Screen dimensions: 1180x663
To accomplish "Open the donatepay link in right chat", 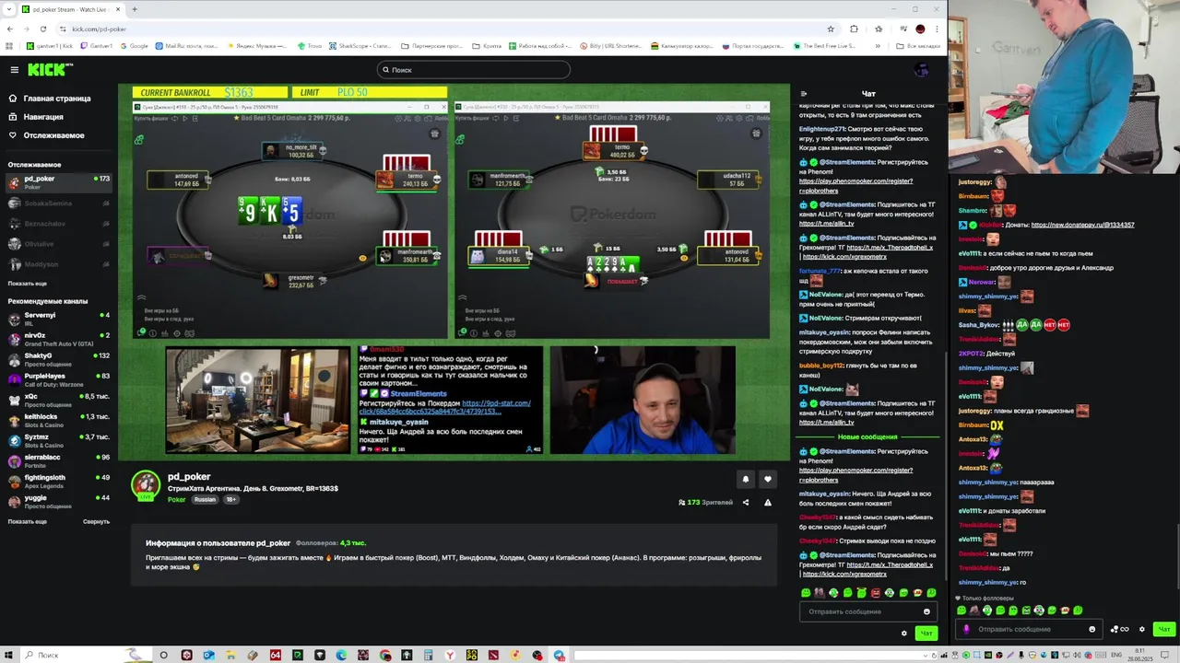I will click(x=1082, y=225).
